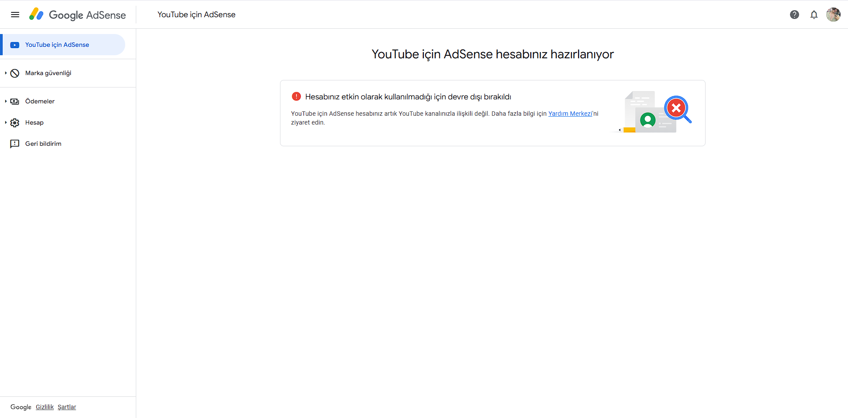
Task: Select YouTube için AdSense in the sidebar
Action: 63,45
